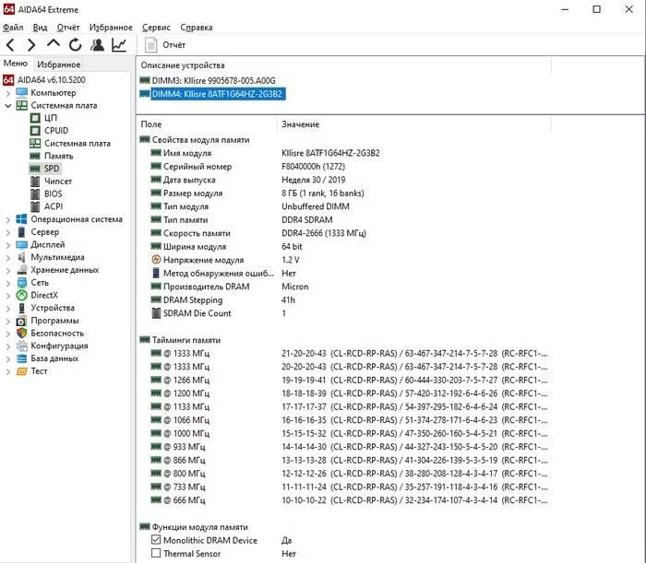Click the Дисплей monitor icon
This screenshot has height=563, width=646.
(22, 245)
